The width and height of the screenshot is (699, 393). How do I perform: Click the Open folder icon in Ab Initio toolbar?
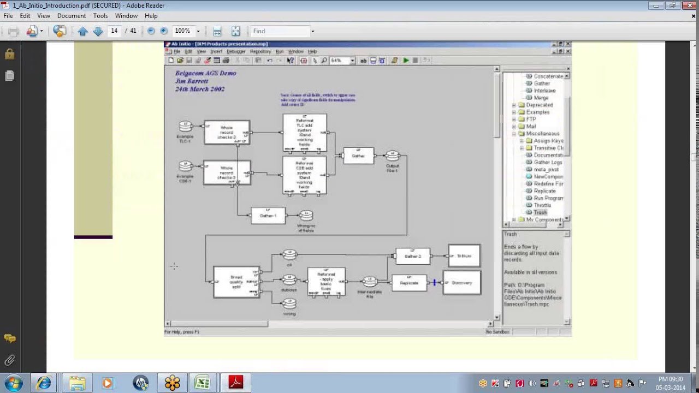pyautogui.click(x=180, y=61)
